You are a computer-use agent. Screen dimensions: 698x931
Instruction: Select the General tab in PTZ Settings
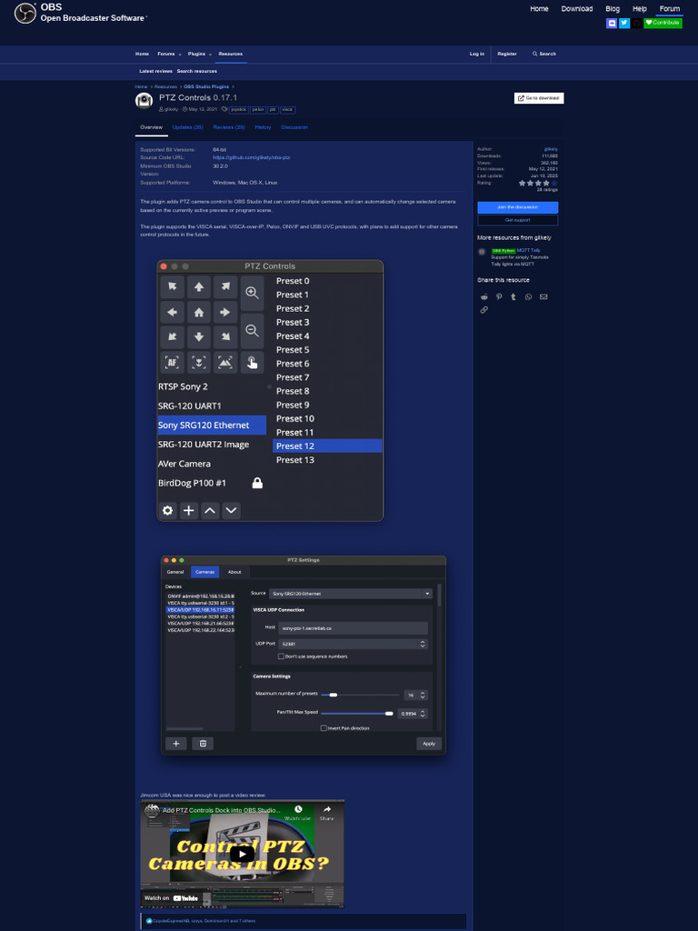(x=175, y=572)
